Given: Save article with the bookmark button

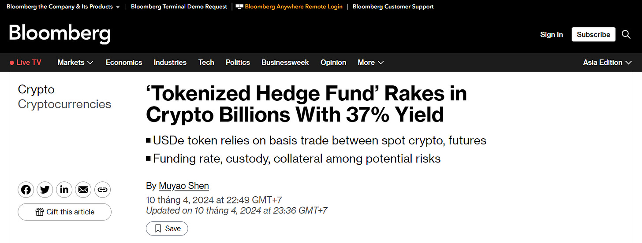Looking at the screenshot, I should (167, 228).
